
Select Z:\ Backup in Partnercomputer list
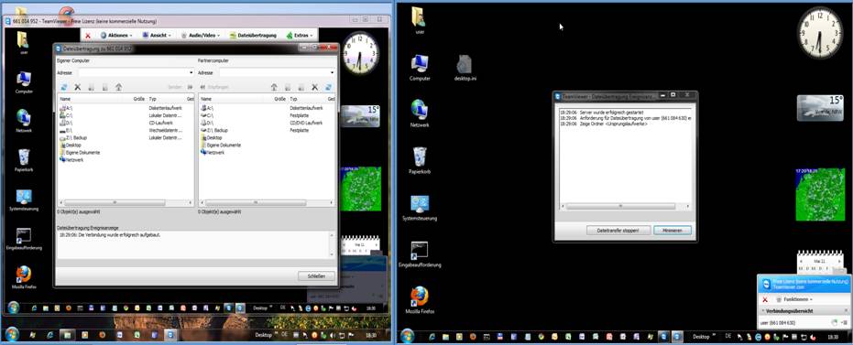point(214,130)
